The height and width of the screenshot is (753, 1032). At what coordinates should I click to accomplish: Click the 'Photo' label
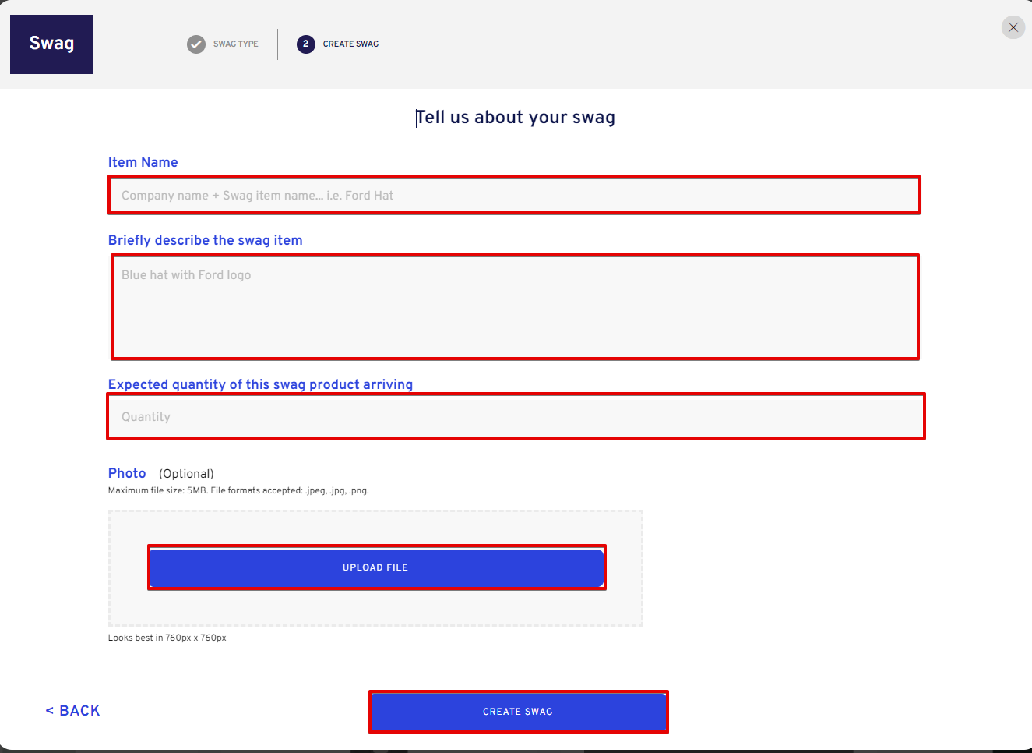tap(127, 473)
